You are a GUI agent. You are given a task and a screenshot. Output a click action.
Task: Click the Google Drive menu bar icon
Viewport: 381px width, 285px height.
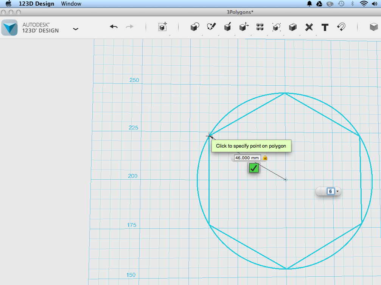point(319,4)
